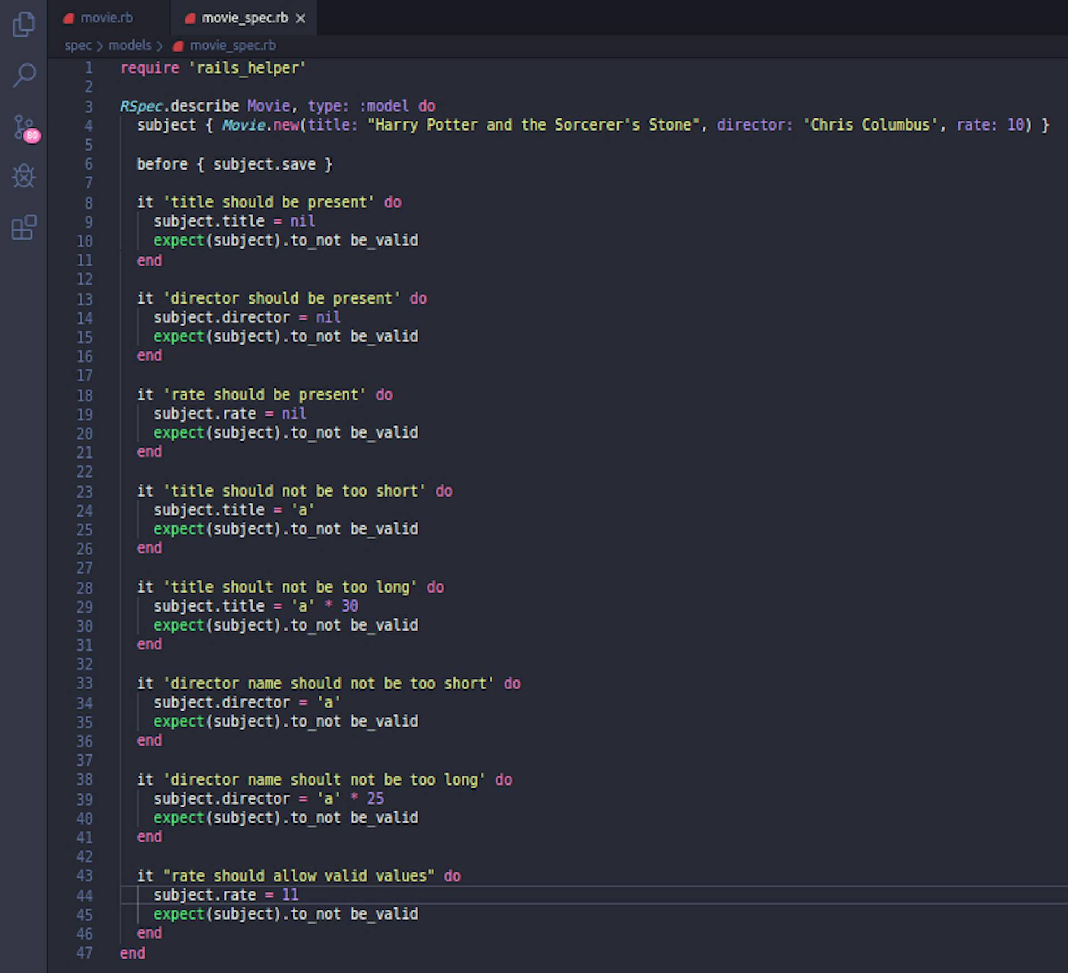
Task: Open the Explorer files icon
Action: pos(23,24)
